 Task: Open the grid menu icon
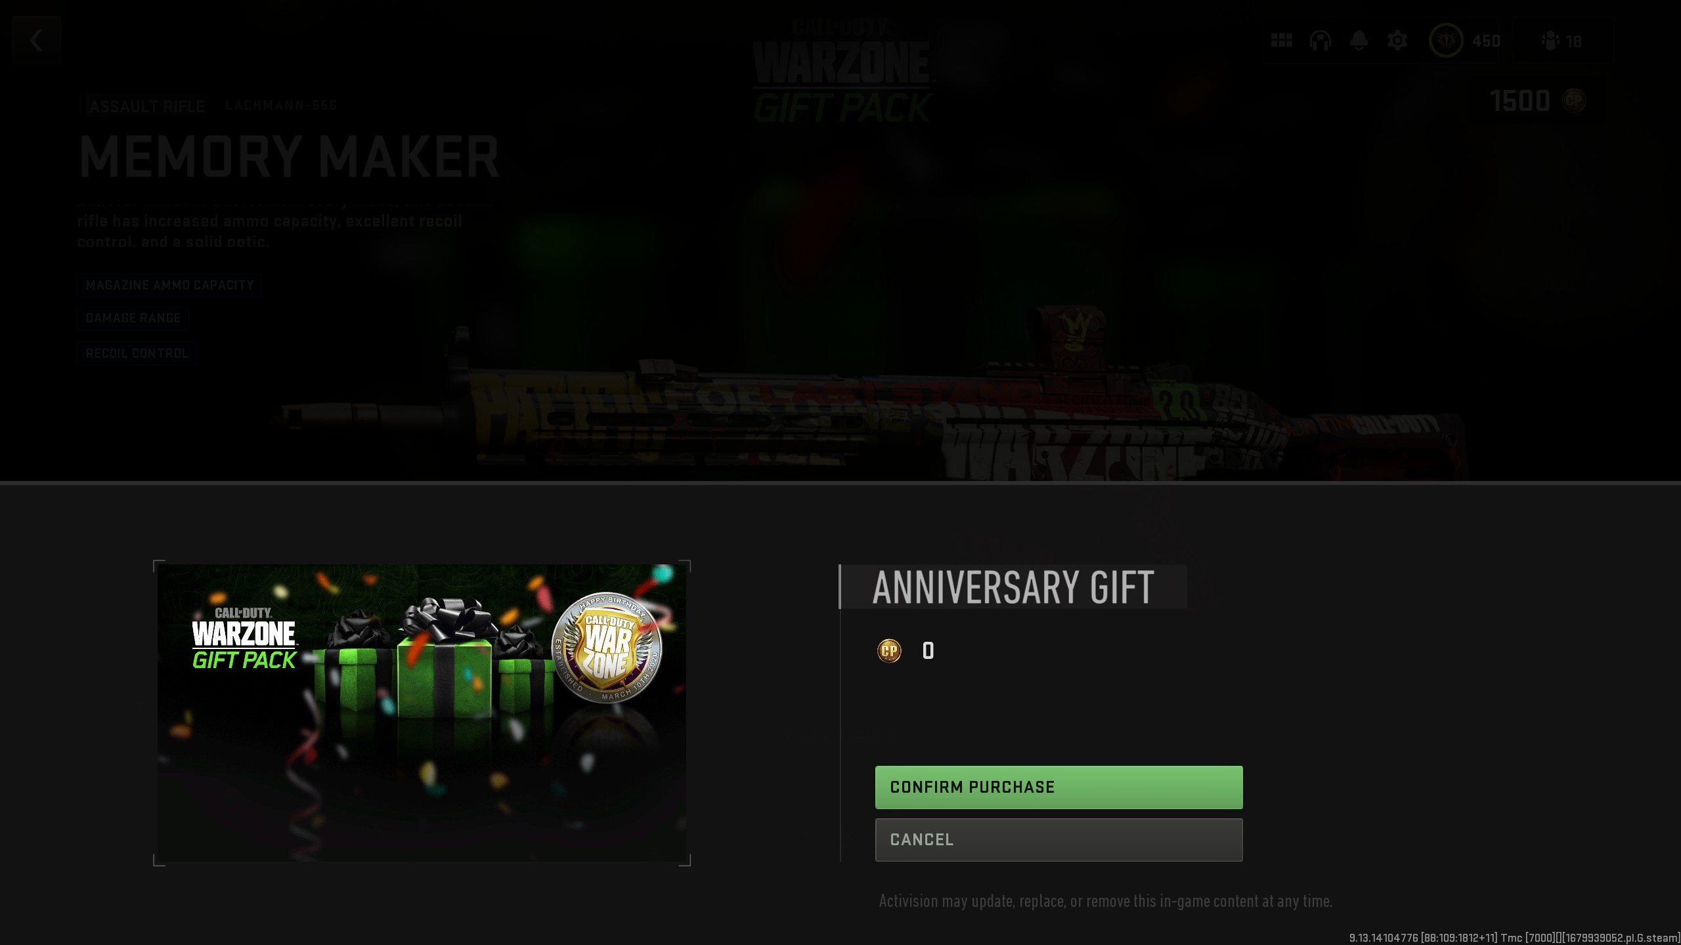point(1281,41)
